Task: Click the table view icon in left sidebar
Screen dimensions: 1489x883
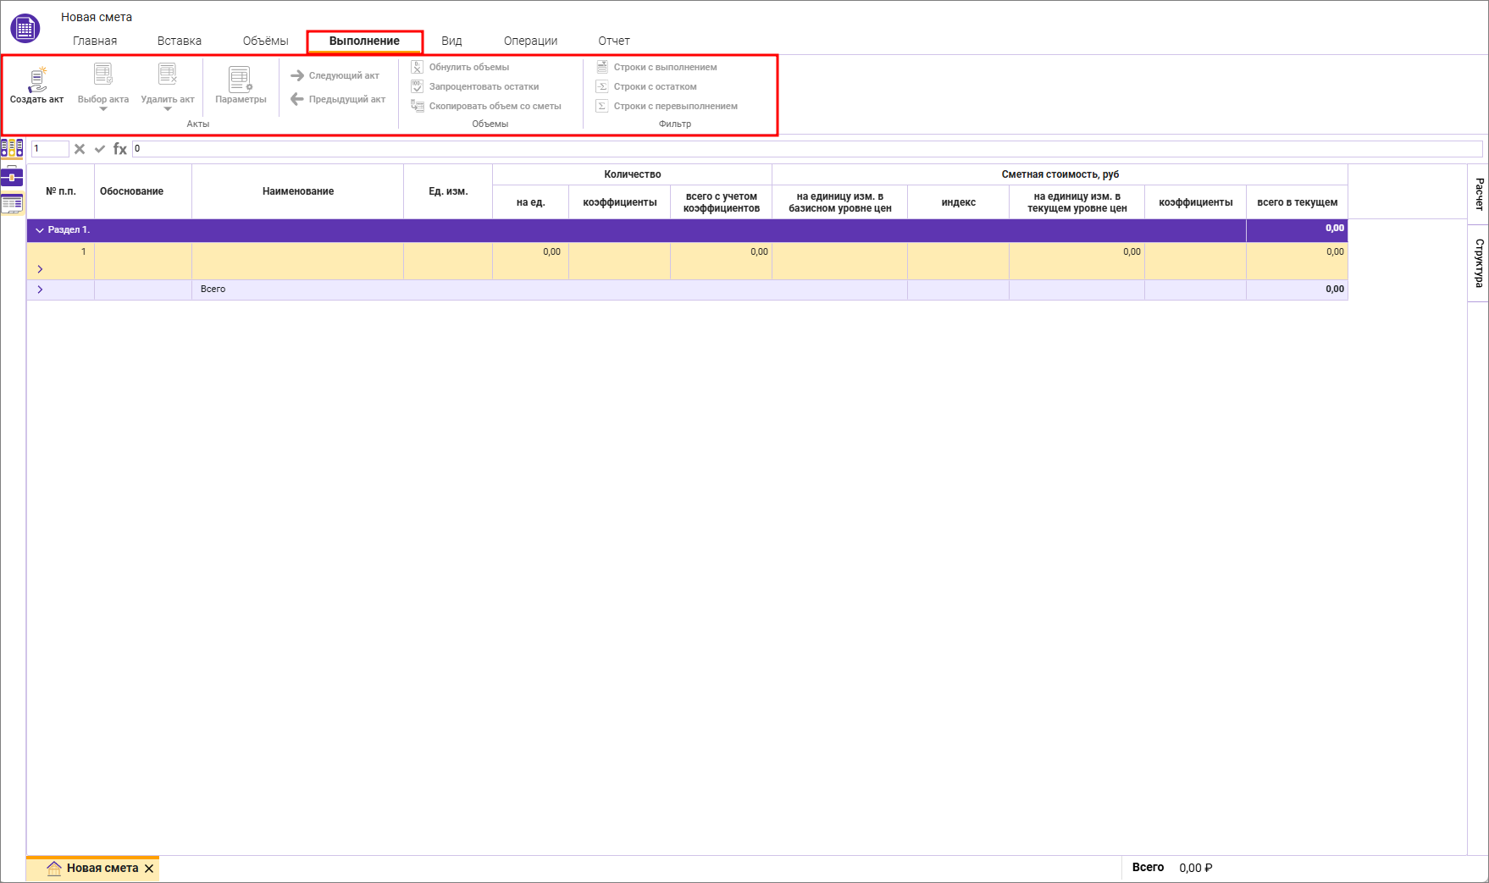Action: [x=12, y=204]
